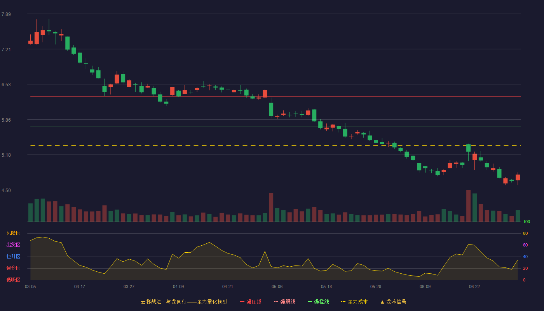Screen dimensions: 544x311
Task: Click the 7.89 price axis label
Action: (6, 14)
